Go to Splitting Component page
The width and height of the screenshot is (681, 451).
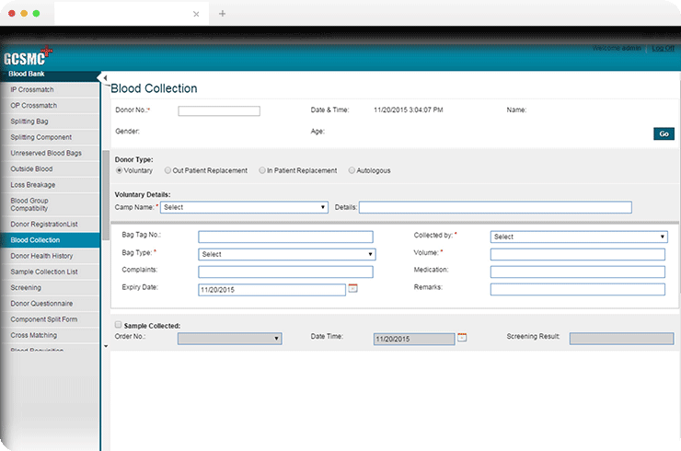point(50,137)
